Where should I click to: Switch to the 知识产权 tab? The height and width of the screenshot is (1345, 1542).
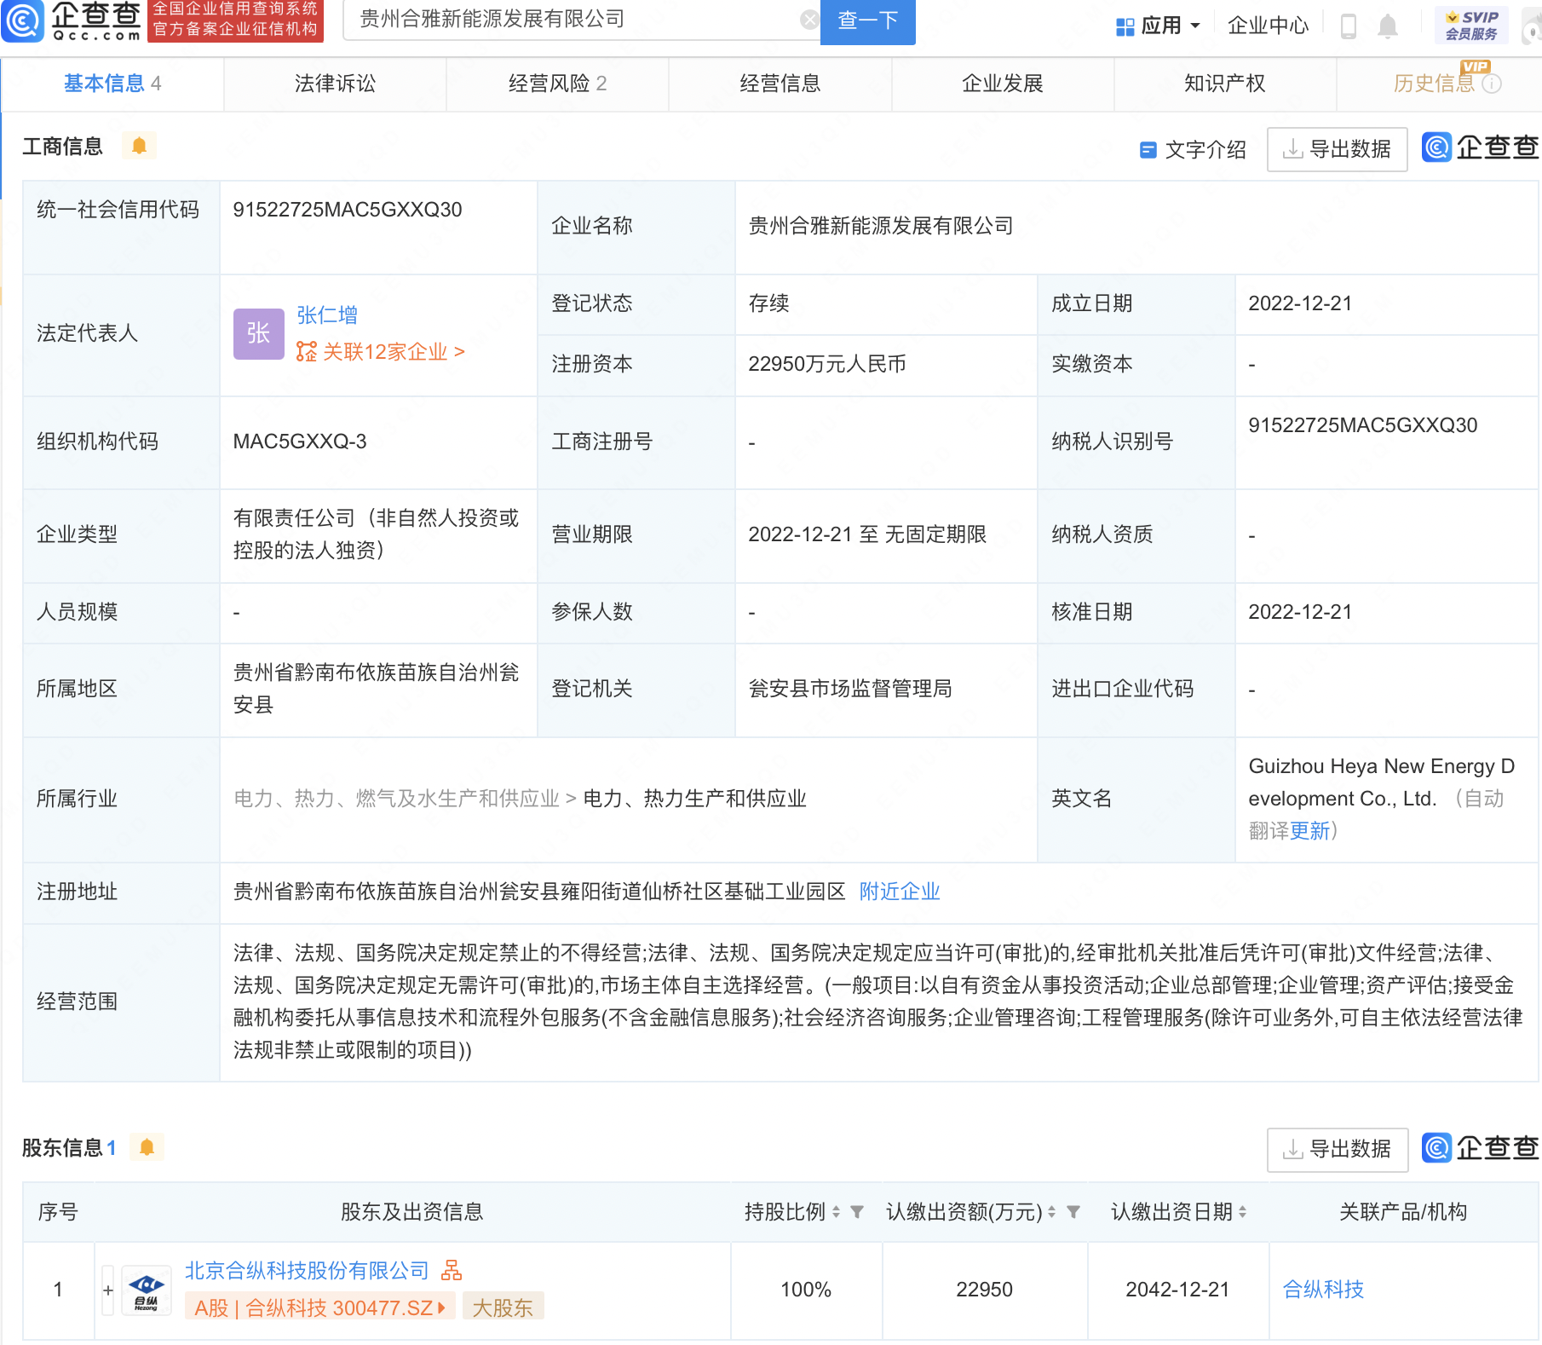pyautogui.click(x=1224, y=84)
